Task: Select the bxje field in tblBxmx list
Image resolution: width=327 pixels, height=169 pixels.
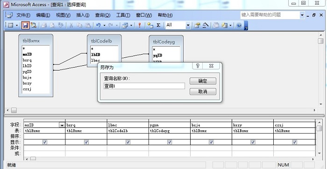Action: click(27, 77)
